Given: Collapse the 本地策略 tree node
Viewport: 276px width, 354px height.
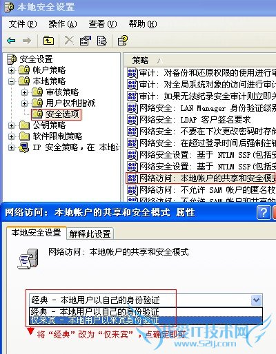Looking at the screenshot, I should point(11,81).
